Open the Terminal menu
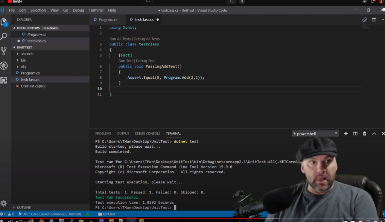 [x=96, y=10]
